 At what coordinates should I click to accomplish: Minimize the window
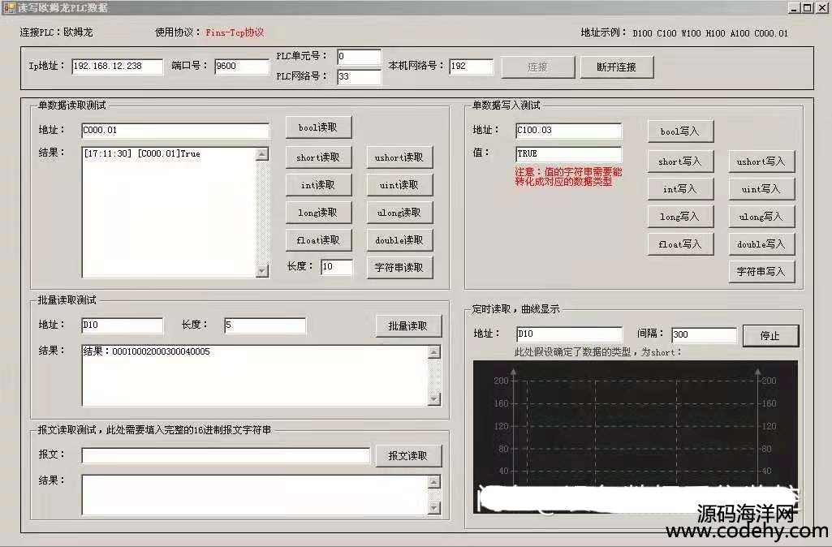coord(794,8)
